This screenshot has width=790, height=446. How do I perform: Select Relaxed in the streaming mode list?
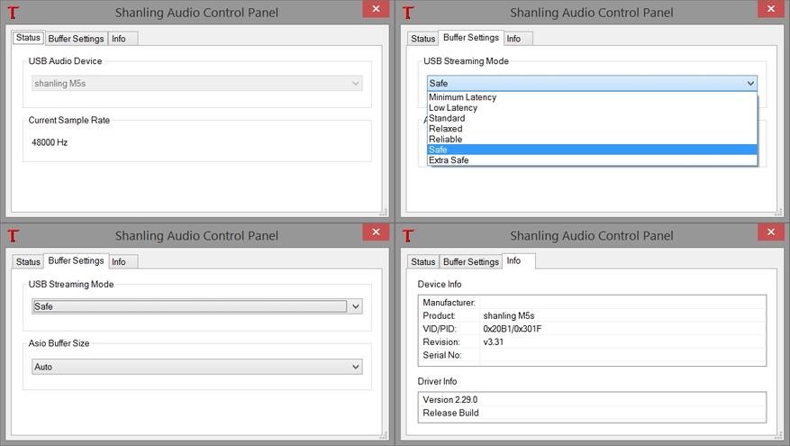[x=445, y=129]
